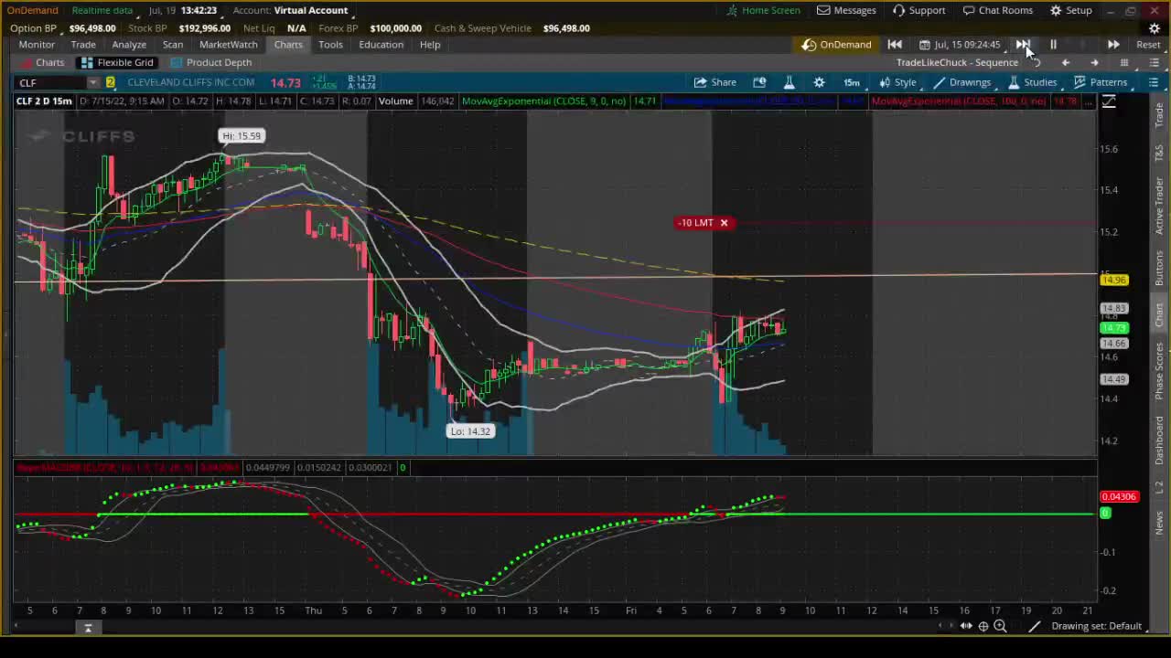
Task: Rewind OnDemand playback to start
Action: click(x=895, y=44)
